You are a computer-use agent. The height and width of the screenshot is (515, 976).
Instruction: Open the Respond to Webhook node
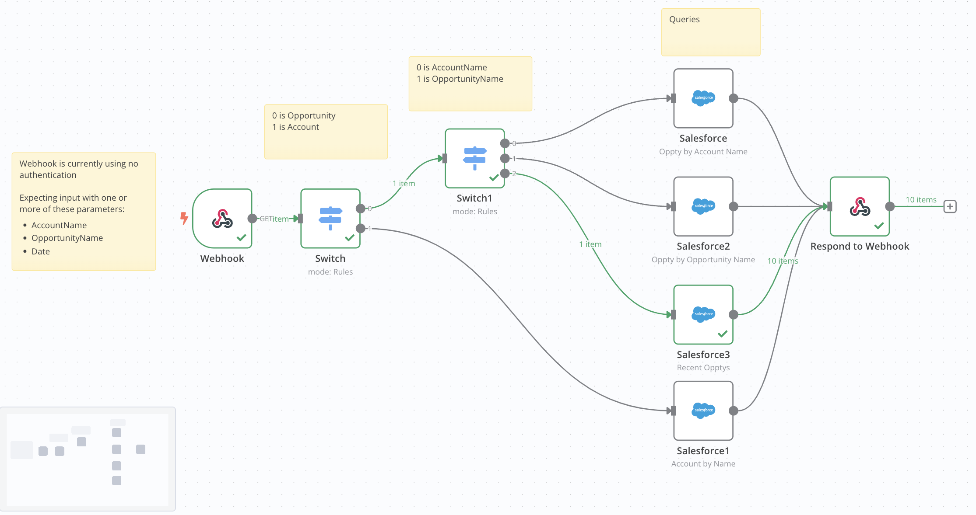pyautogui.click(x=860, y=206)
